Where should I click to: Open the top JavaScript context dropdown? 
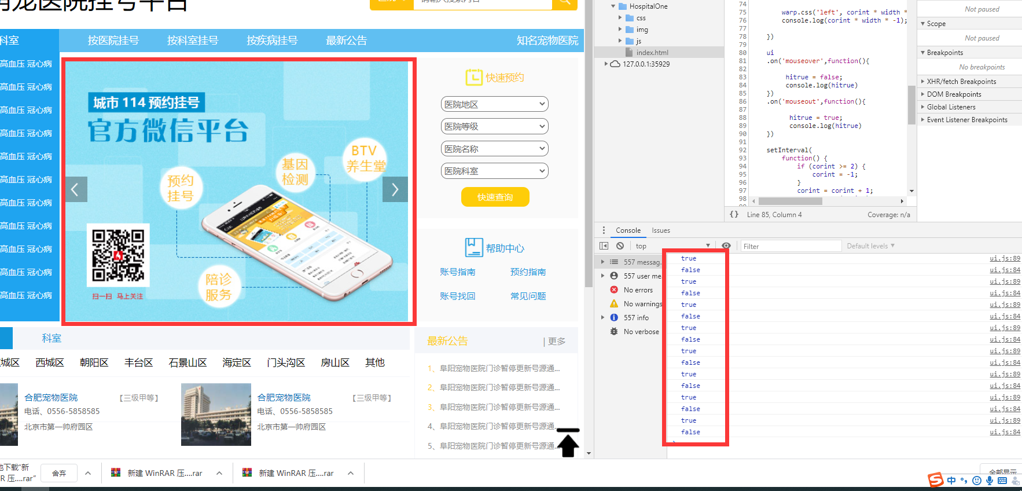pos(672,246)
